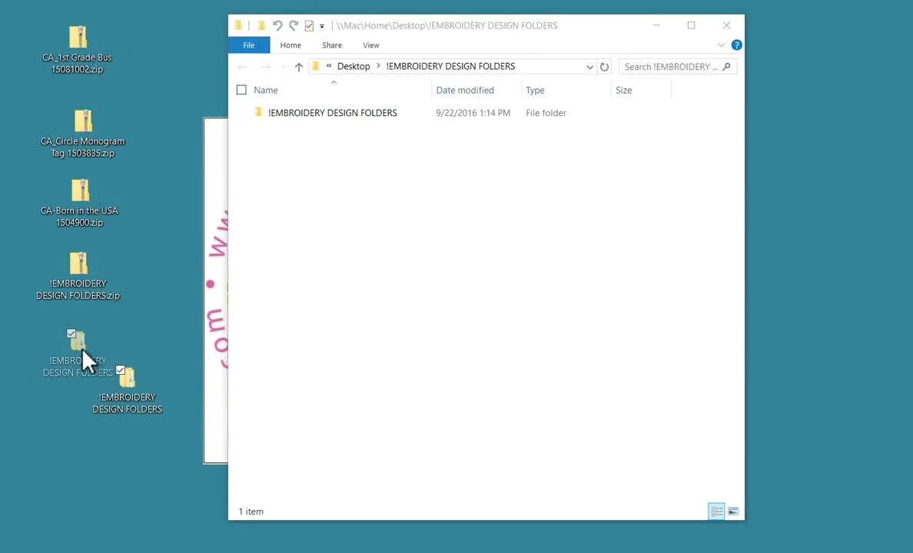Screen dimensions: 913x553
Task: Switch to the View ribbon tab
Action: [371, 45]
